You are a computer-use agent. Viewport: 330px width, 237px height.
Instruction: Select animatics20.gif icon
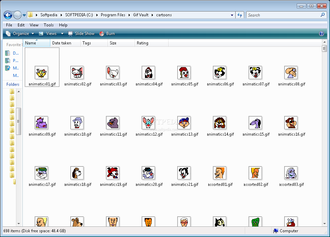(148, 173)
